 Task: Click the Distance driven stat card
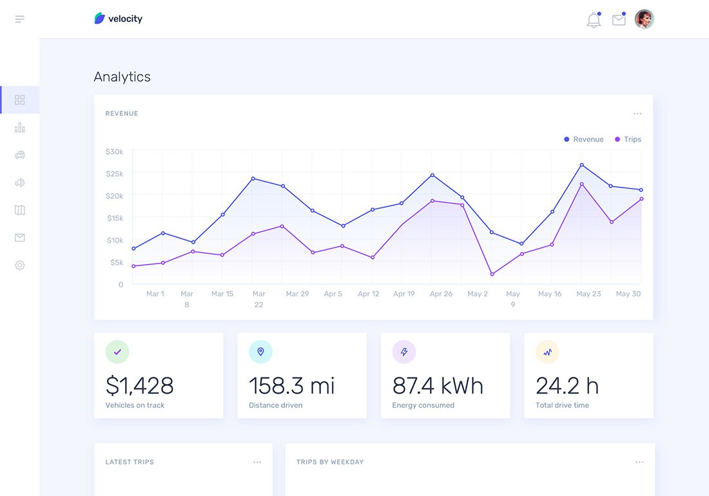302,376
